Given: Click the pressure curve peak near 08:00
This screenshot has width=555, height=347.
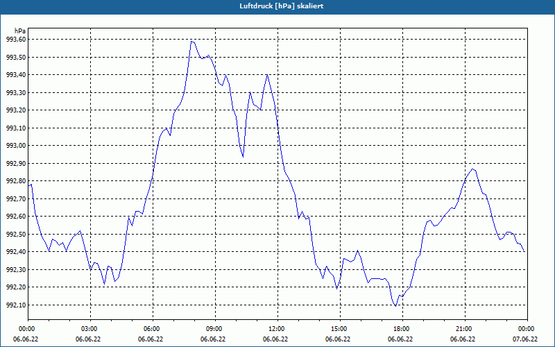Looking at the screenshot, I should [191, 42].
